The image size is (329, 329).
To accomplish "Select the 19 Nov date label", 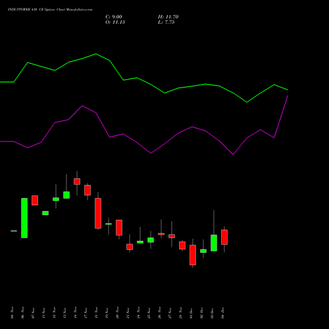I will tap(107, 313).
